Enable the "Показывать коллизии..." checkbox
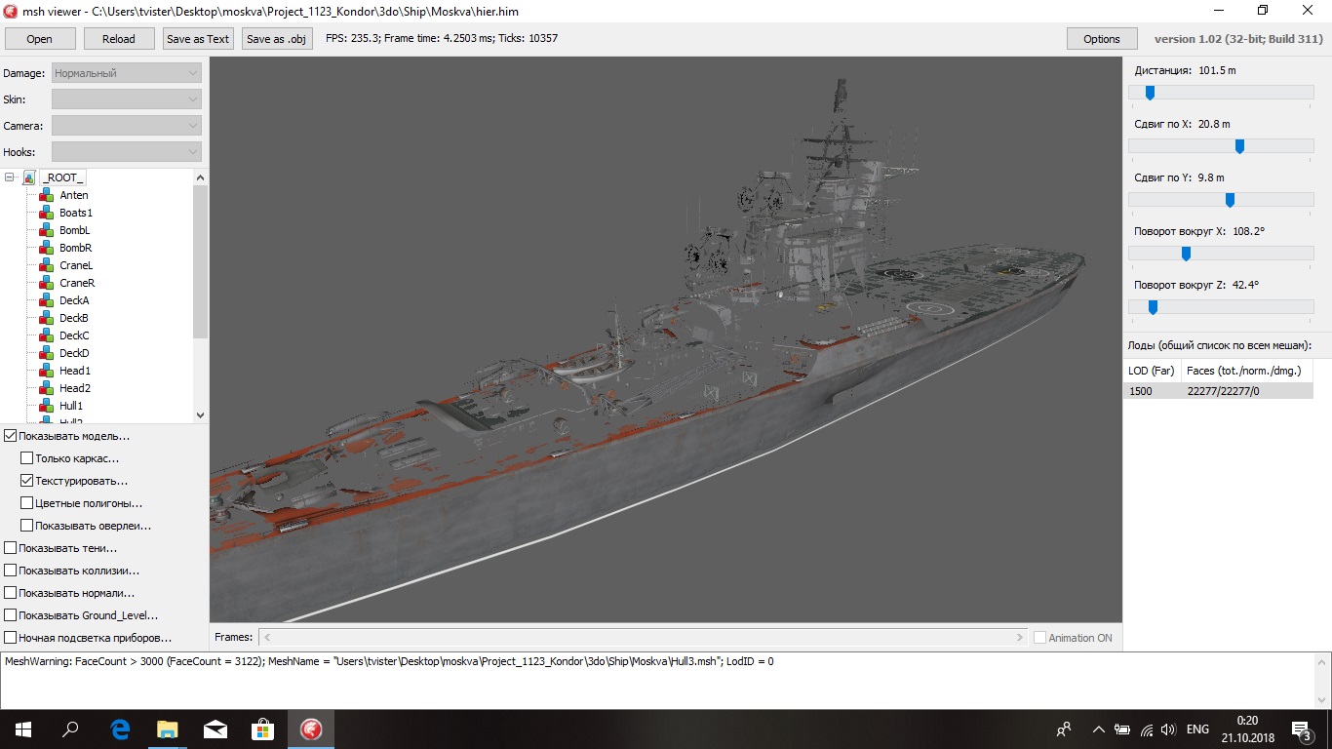This screenshot has width=1332, height=749. (x=11, y=571)
